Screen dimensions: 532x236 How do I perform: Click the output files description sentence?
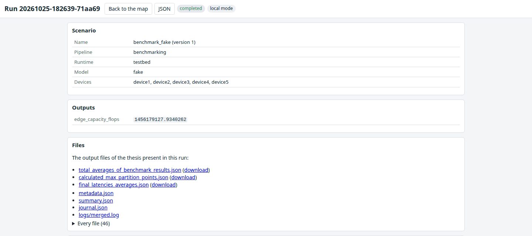pyautogui.click(x=130, y=158)
